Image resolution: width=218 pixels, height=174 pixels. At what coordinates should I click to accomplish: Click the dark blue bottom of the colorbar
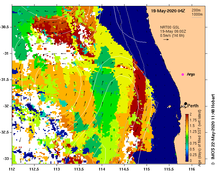(187, 160)
